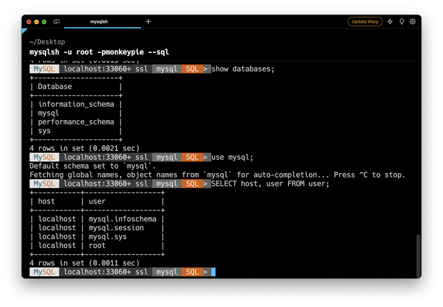
Task: Click the 'sys' database row
Action: point(44,131)
